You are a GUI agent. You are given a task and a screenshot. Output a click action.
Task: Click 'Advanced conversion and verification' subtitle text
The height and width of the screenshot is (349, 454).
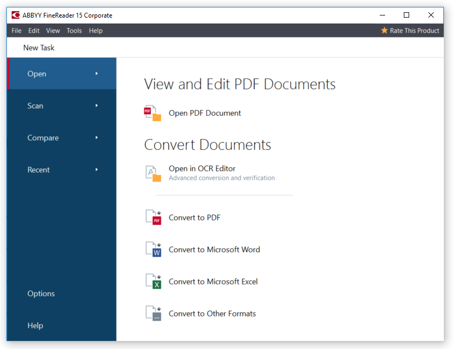(x=222, y=178)
